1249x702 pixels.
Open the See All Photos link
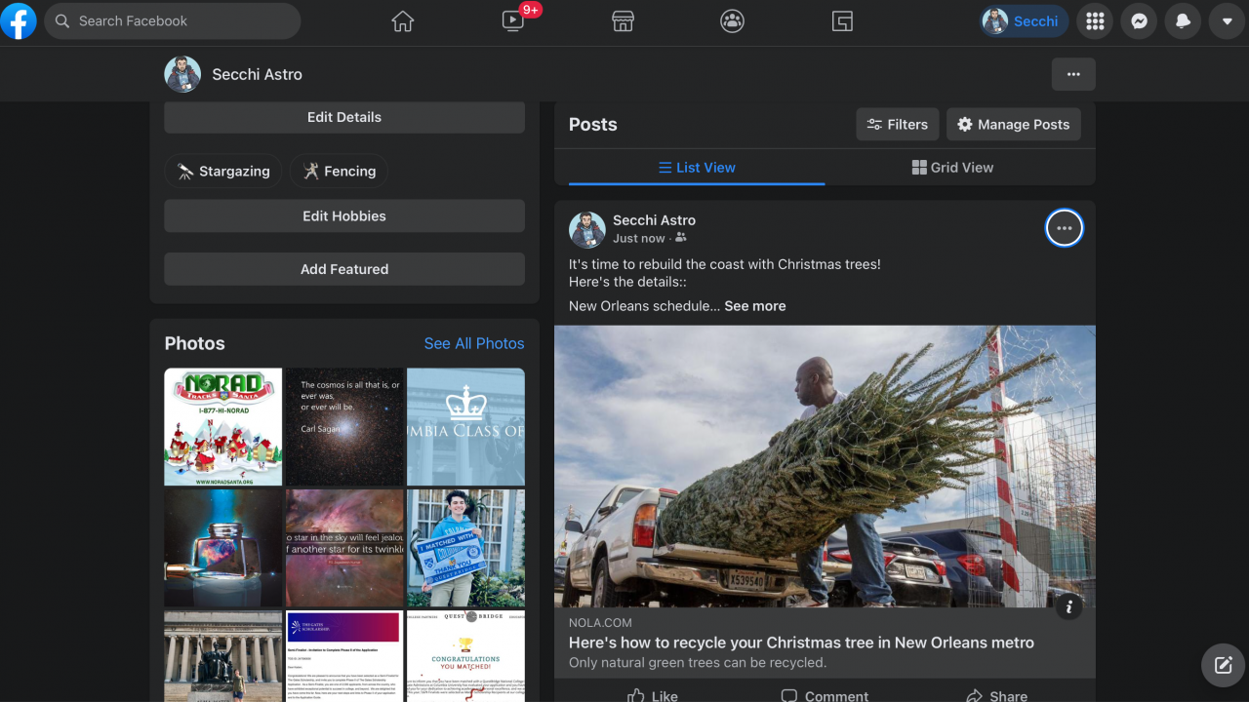point(474,343)
